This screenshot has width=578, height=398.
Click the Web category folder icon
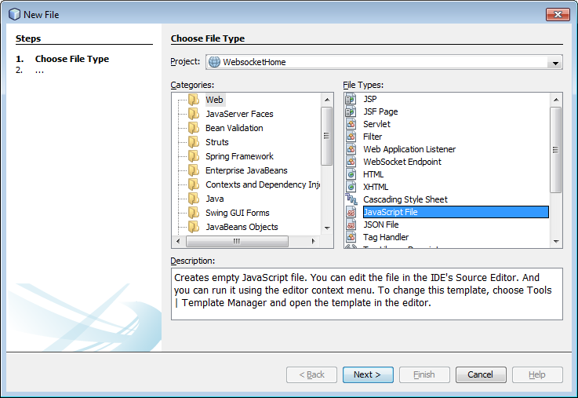pos(194,100)
